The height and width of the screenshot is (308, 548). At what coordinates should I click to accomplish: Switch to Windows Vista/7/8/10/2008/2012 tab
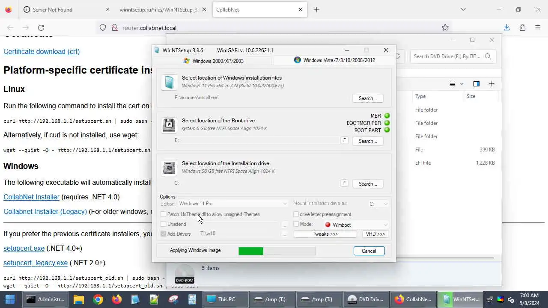click(x=334, y=60)
